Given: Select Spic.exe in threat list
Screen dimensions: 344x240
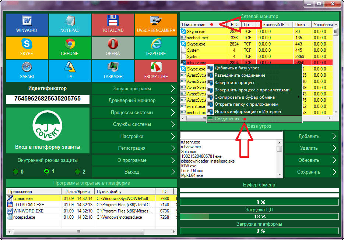Looking at the screenshot, I should pos(189,152).
